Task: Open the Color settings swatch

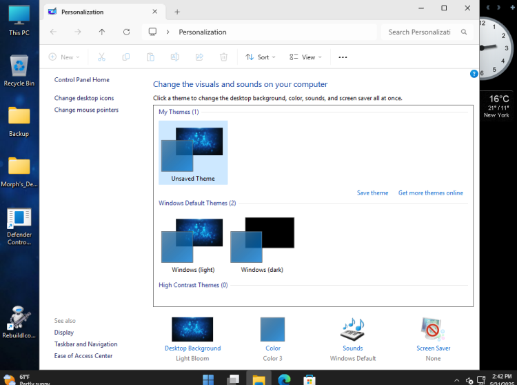Action: [x=272, y=329]
